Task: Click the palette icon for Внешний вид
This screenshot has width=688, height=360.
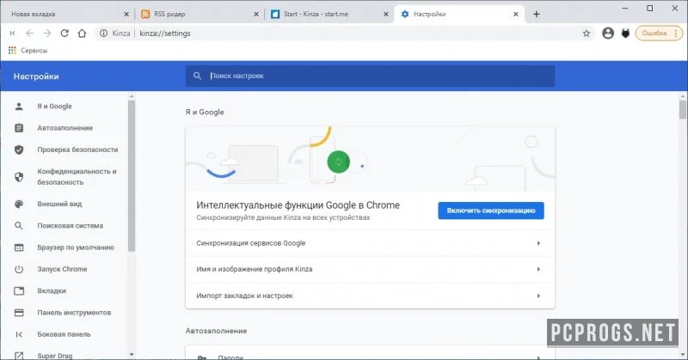Action: coord(19,204)
